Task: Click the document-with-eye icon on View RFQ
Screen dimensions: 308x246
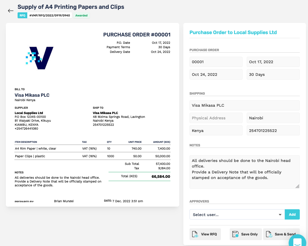Action: [195, 234]
